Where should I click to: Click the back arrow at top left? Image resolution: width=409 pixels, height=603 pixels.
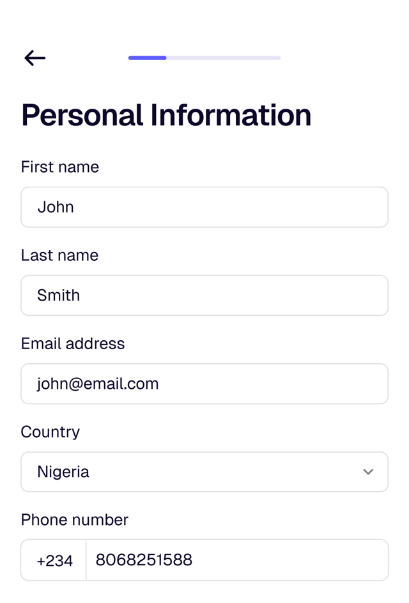click(35, 58)
